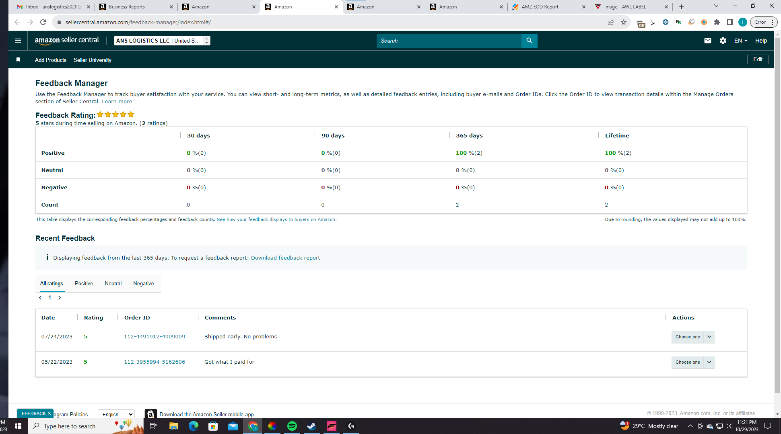The image size is (781, 434).
Task: Open the messages envelope icon
Action: [707, 41]
